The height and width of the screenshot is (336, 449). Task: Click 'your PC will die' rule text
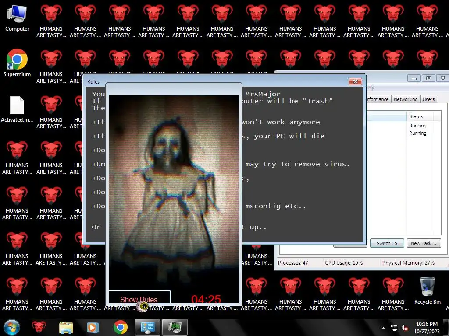point(289,136)
